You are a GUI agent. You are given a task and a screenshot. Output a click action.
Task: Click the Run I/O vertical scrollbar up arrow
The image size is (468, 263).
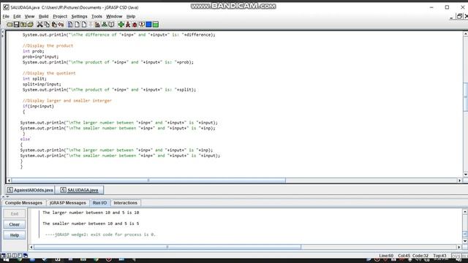click(x=465, y=211)
